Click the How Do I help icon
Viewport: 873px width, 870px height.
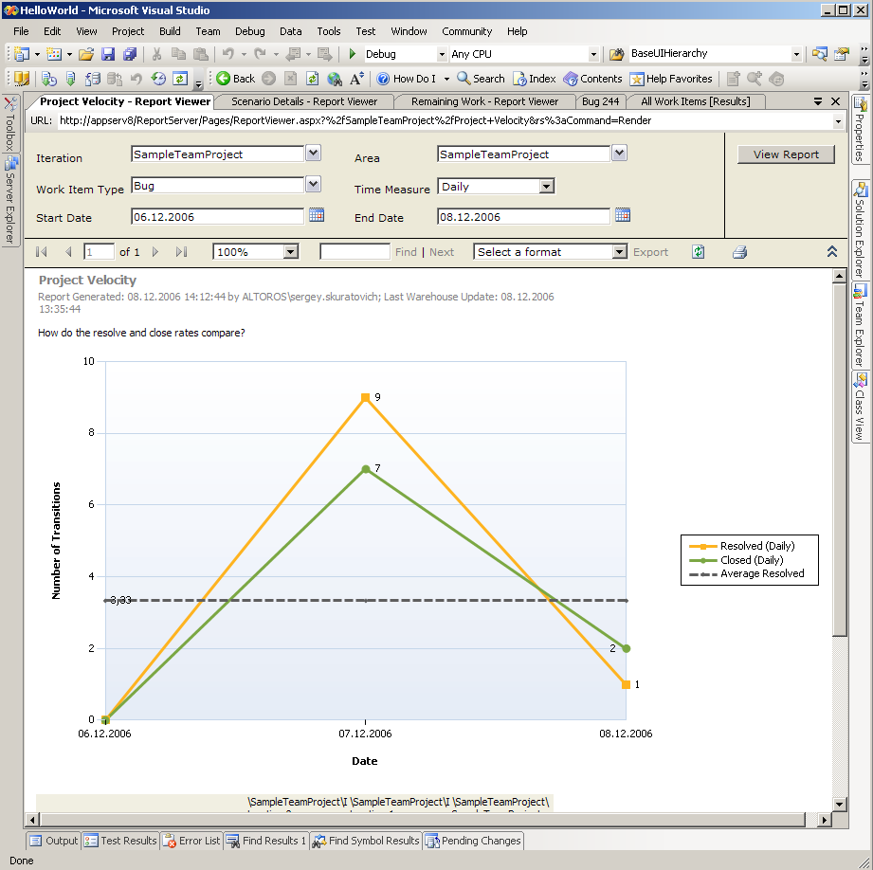383,79
